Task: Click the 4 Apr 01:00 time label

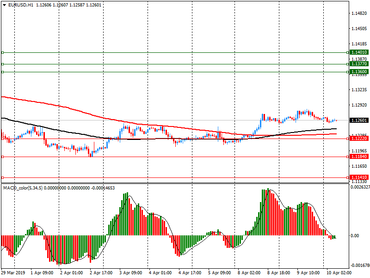Action: [x=160, y=273]
